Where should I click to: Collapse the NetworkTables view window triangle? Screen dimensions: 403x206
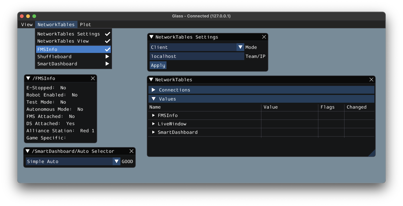[151, 80]
